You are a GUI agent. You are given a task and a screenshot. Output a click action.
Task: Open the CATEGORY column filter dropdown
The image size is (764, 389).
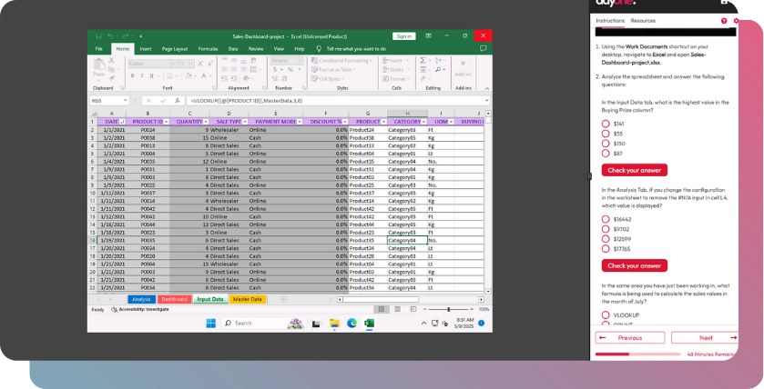coord(424,122)
